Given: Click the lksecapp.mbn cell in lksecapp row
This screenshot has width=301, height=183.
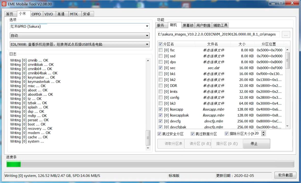Looking at the screenshot, I should 213,109.
